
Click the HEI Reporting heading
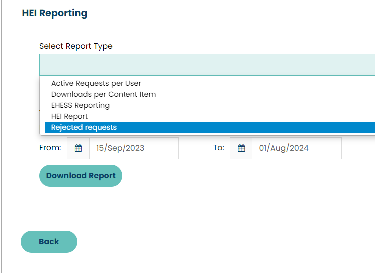55,13
